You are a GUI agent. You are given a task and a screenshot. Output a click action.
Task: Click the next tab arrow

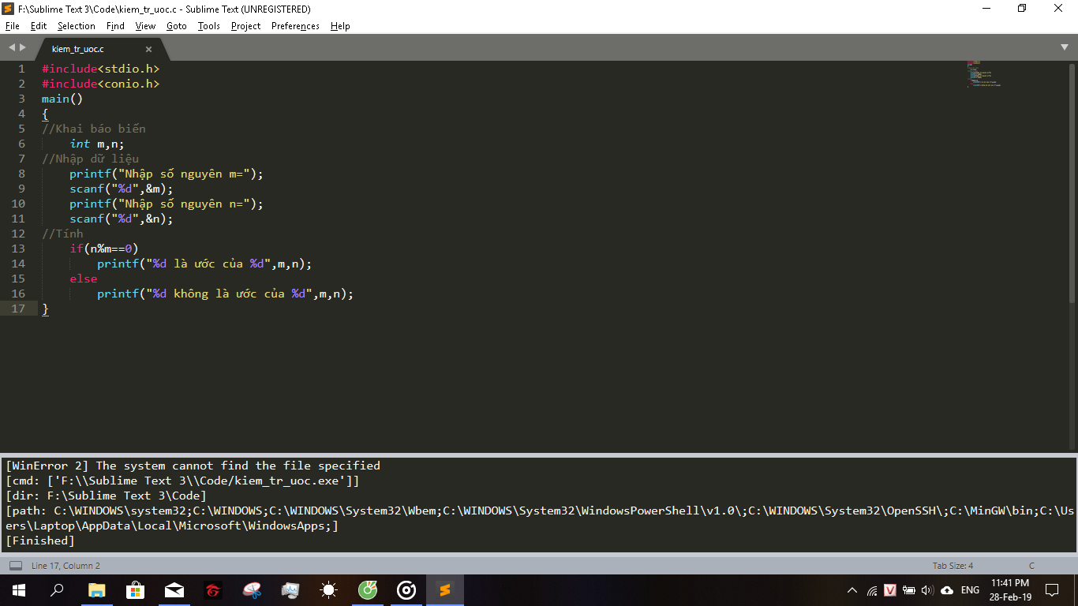pyautogui.click(x=23, y=48)
